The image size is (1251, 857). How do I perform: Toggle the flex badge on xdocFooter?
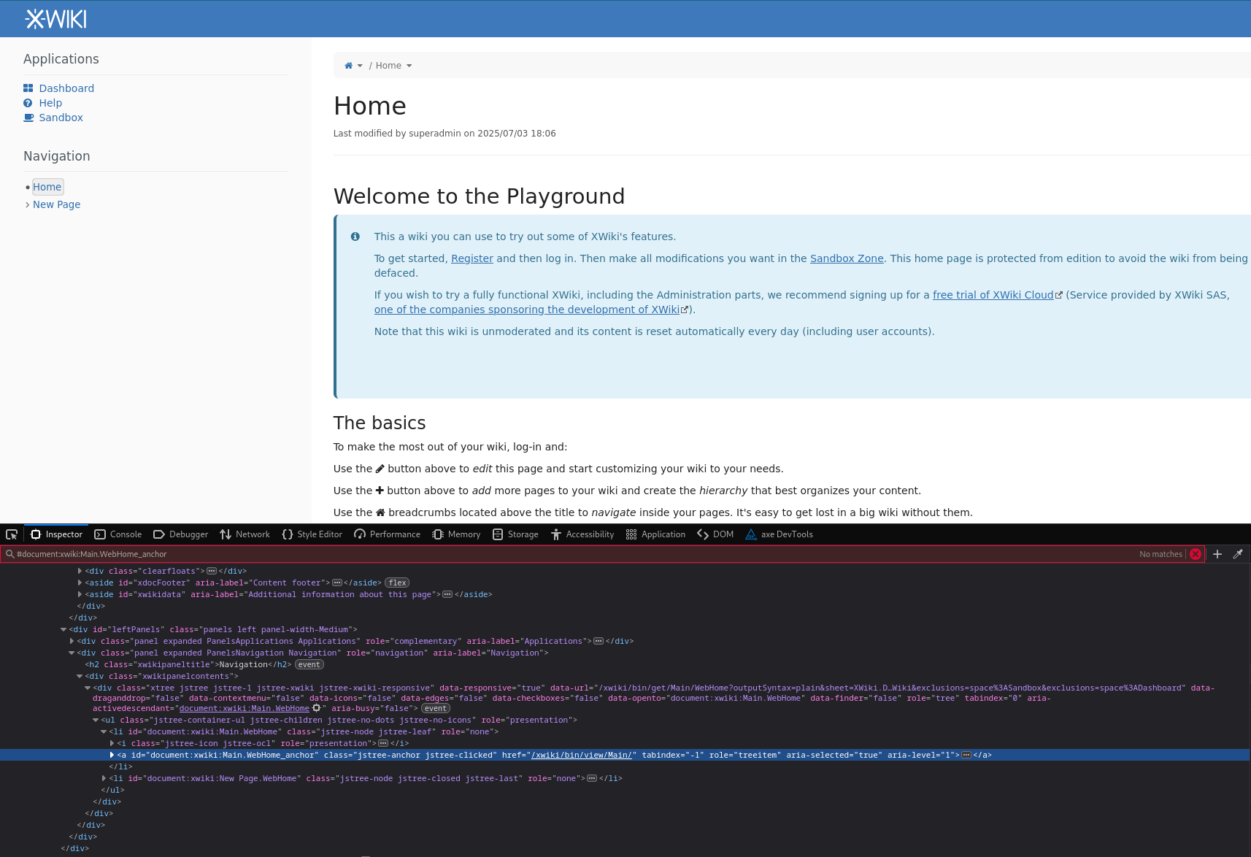pyautogui.click(x=397, y=583)
